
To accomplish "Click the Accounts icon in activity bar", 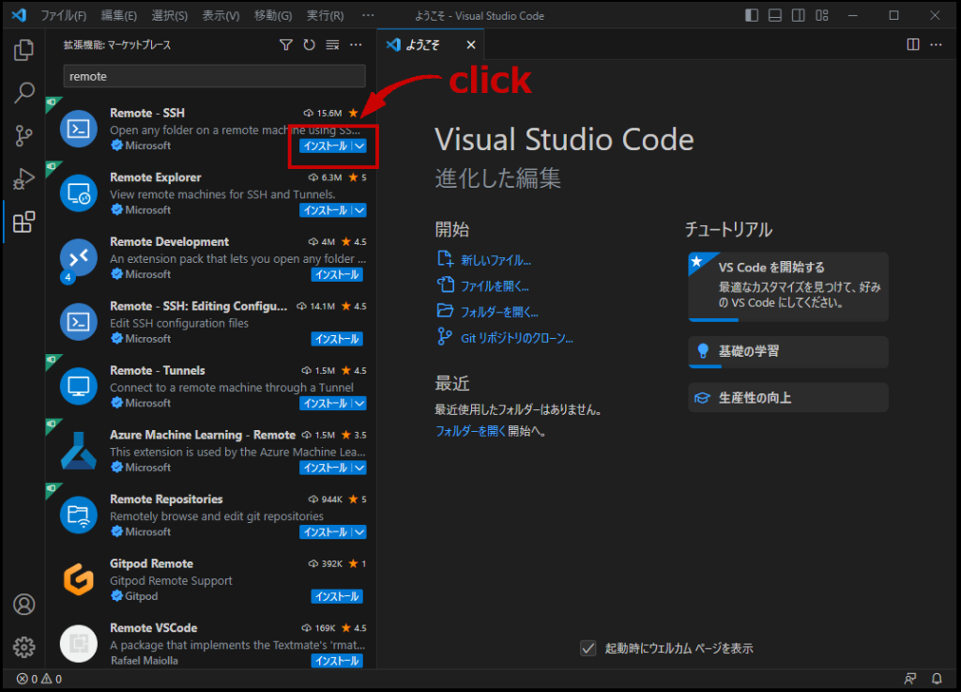I will click(x=24, y=604).
